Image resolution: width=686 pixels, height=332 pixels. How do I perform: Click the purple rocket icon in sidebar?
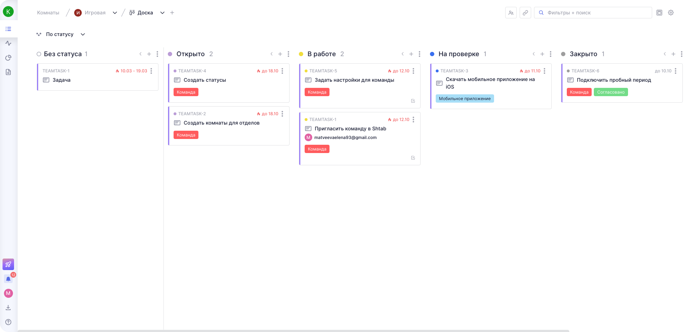pyautogui.click(x=8, y=264)
